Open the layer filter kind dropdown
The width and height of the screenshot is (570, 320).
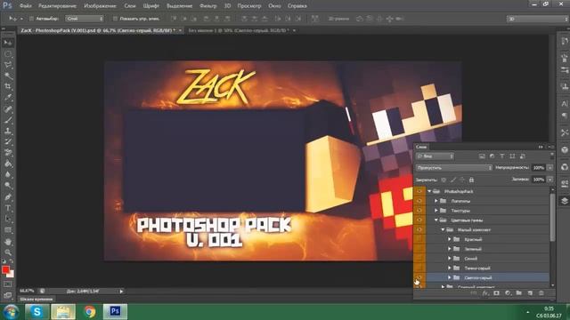tap(436, 156)
